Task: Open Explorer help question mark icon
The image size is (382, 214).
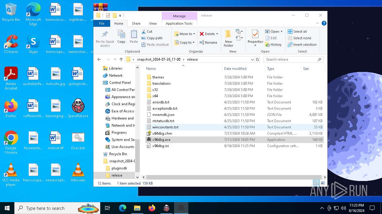Action: (x=324, y=23)
